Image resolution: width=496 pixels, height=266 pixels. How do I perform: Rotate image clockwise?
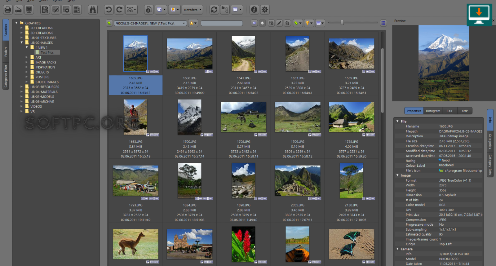pyautogui.click(x=119, y=10)
